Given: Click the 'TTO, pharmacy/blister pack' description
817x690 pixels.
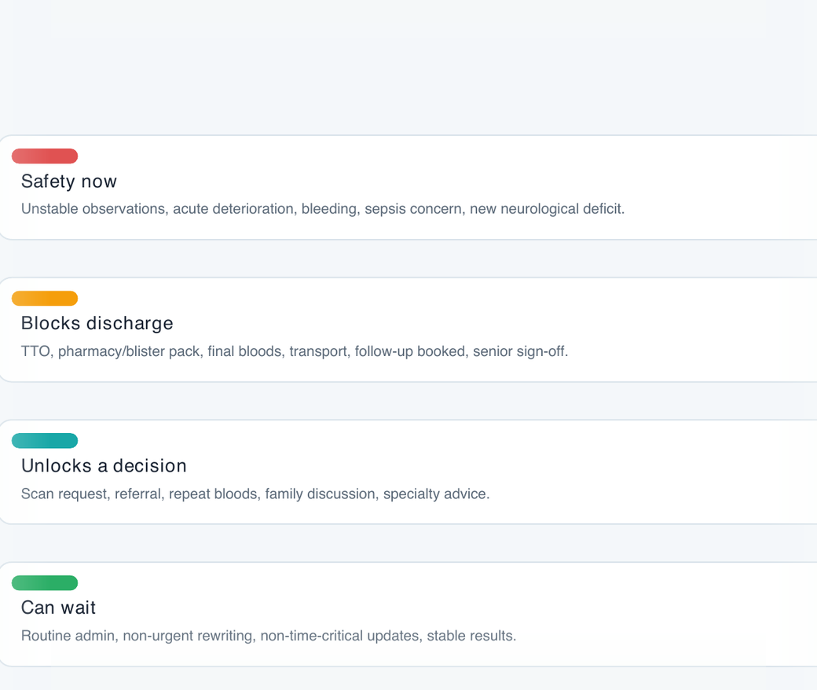Looking at the screenshot, I should (x=295, y=351).
